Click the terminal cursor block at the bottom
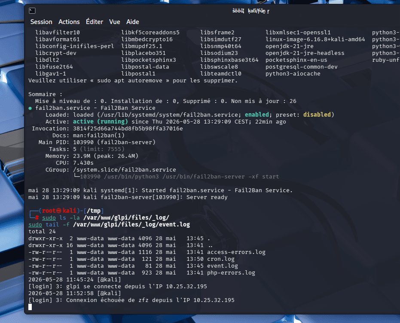400x323 pixels. pos(30,307)
